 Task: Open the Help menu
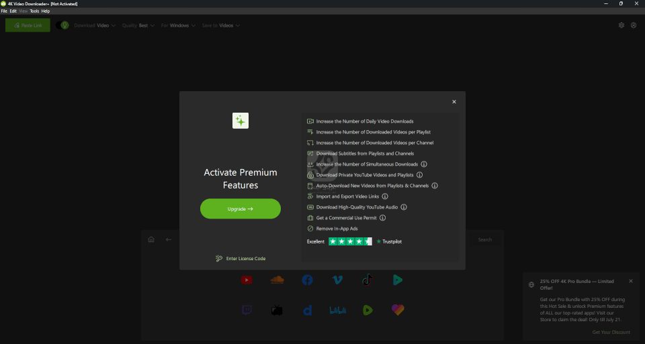pyautogui.click(x=45, y=11)
